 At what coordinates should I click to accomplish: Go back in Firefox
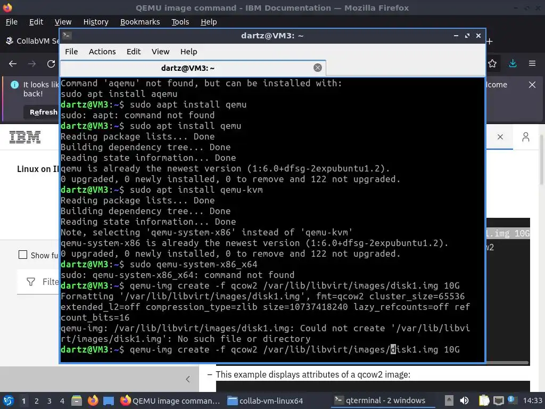pos(13,64)
